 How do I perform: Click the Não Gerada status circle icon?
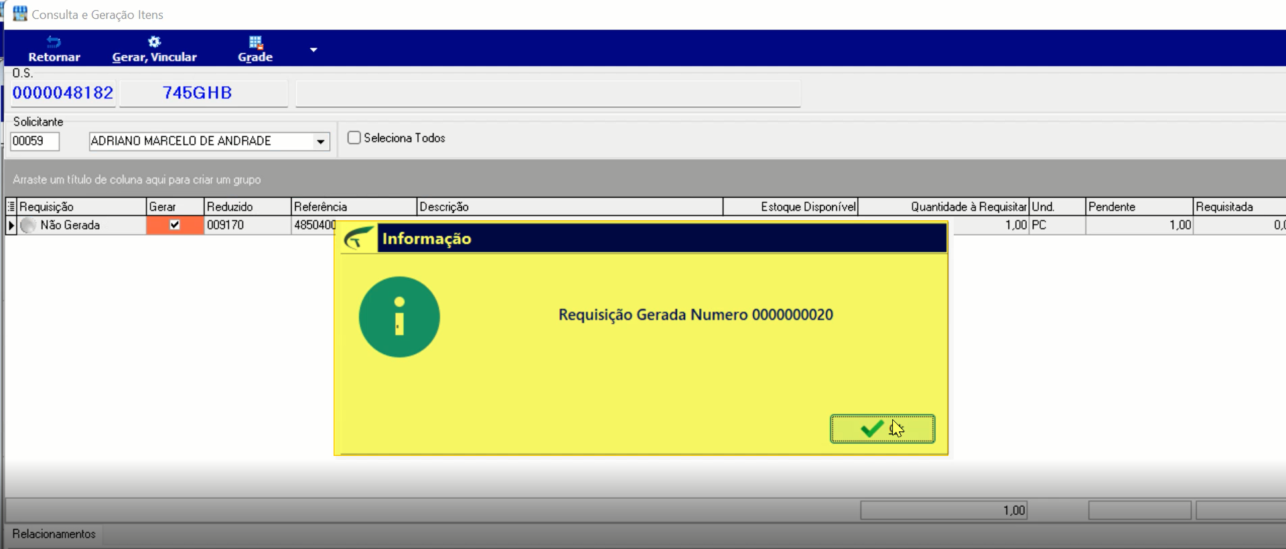pyautogui.click(x=28, y=226)
